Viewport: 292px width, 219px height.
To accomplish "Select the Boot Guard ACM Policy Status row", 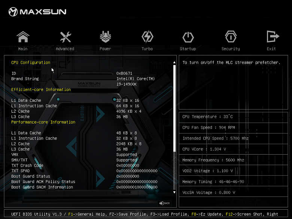I will point(84,182).
